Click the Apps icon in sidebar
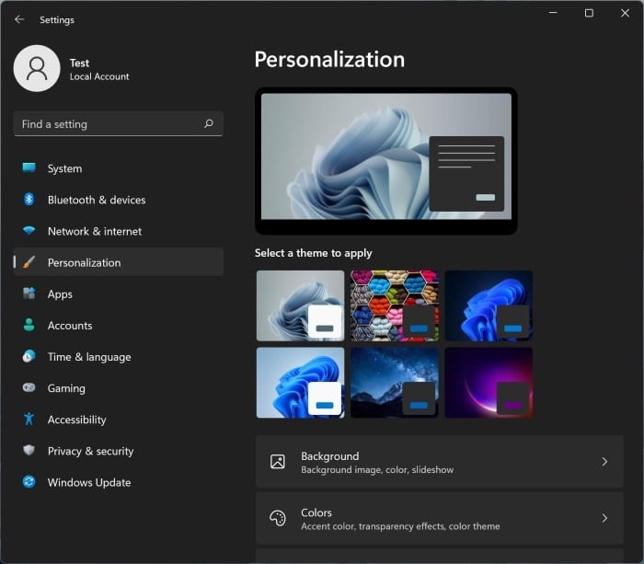This screenshot has height=564, width=644. tap(29, 294)
